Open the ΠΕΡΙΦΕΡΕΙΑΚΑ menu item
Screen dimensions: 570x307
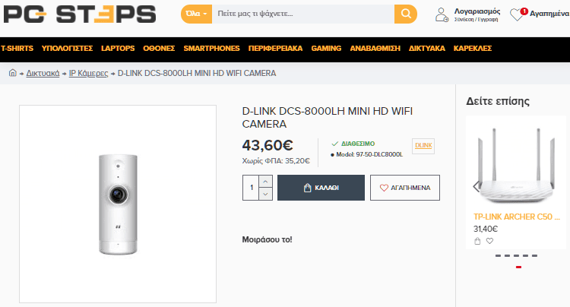tap(275, 49)
